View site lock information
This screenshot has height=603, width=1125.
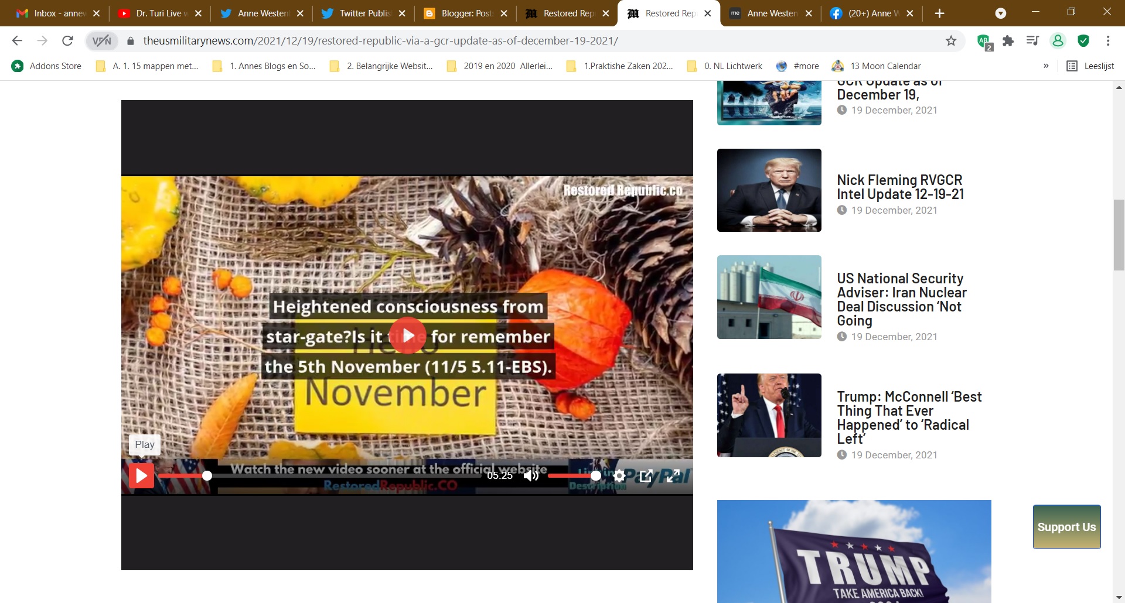[x=131, y=41]
